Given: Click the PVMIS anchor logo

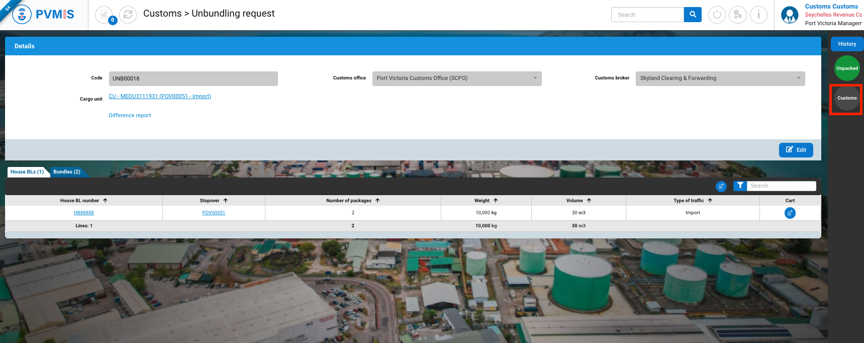Looking at the screenshot, I should coord(22,15).
